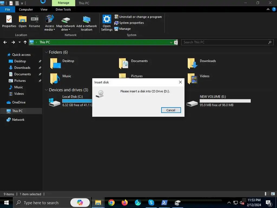The width and height of the screenshot is (277, 208).
Task: Click Manage in System group
Action: [x=123, y=29]
